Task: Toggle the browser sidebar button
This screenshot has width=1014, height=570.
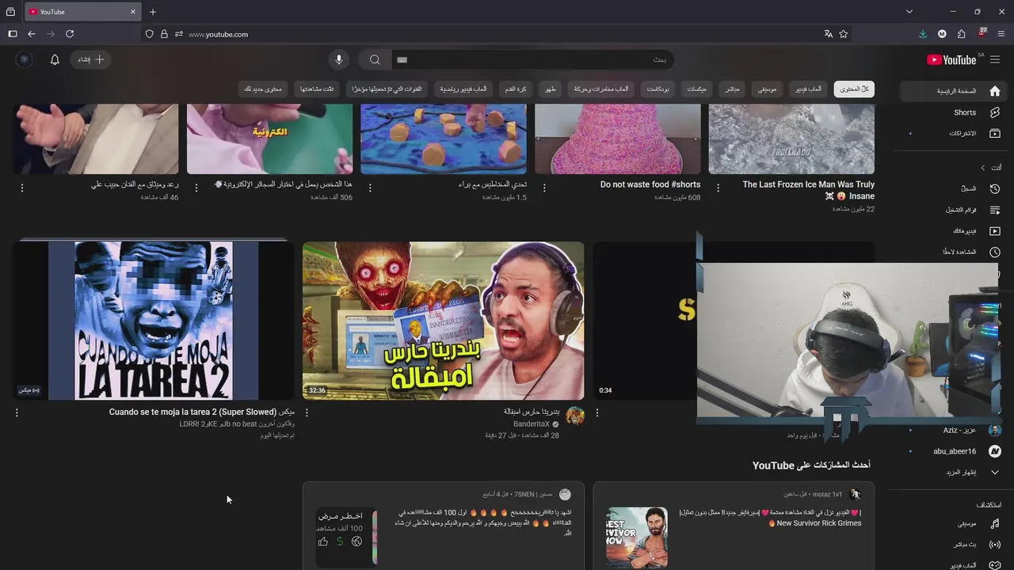Action: [13, 34]
